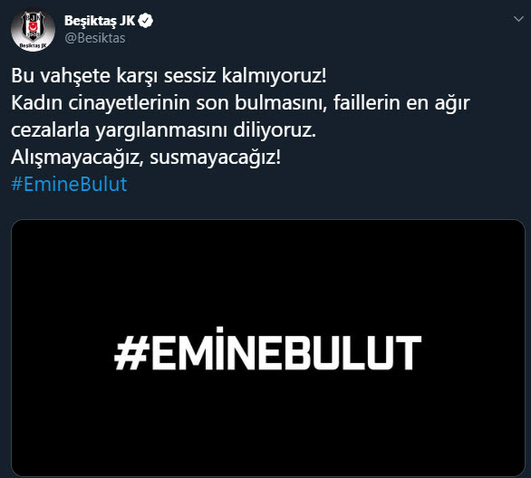Screen dimensions: 531x478
Task: Open the @Besiktas handle link
Action: pos(95,38)
